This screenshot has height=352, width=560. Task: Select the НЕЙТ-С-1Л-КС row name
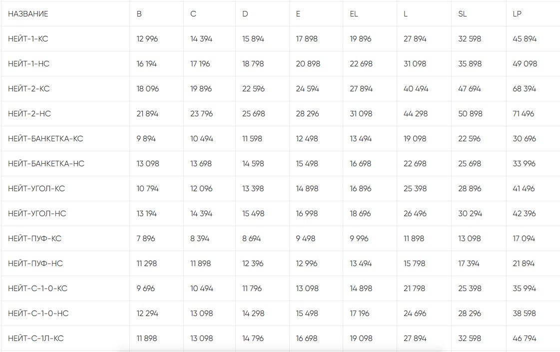click(x=36, y=339)
